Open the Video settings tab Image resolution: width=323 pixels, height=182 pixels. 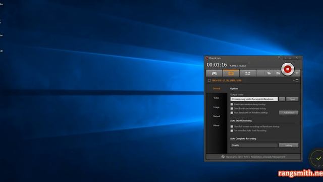coord(217,98)
